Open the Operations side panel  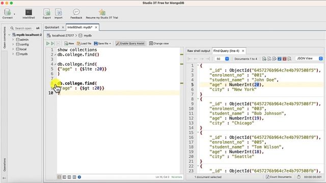[5, 165]
